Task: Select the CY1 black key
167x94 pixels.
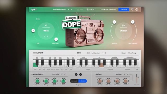Action: [x=68, y=62]
